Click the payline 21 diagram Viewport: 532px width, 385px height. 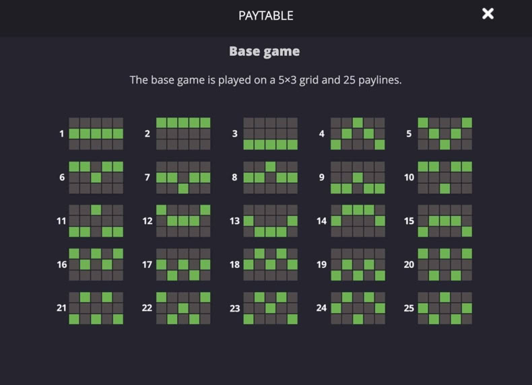(96, 308)
